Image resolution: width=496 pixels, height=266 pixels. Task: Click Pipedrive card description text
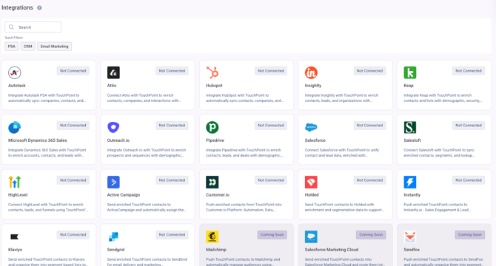(x=244, y=153)
